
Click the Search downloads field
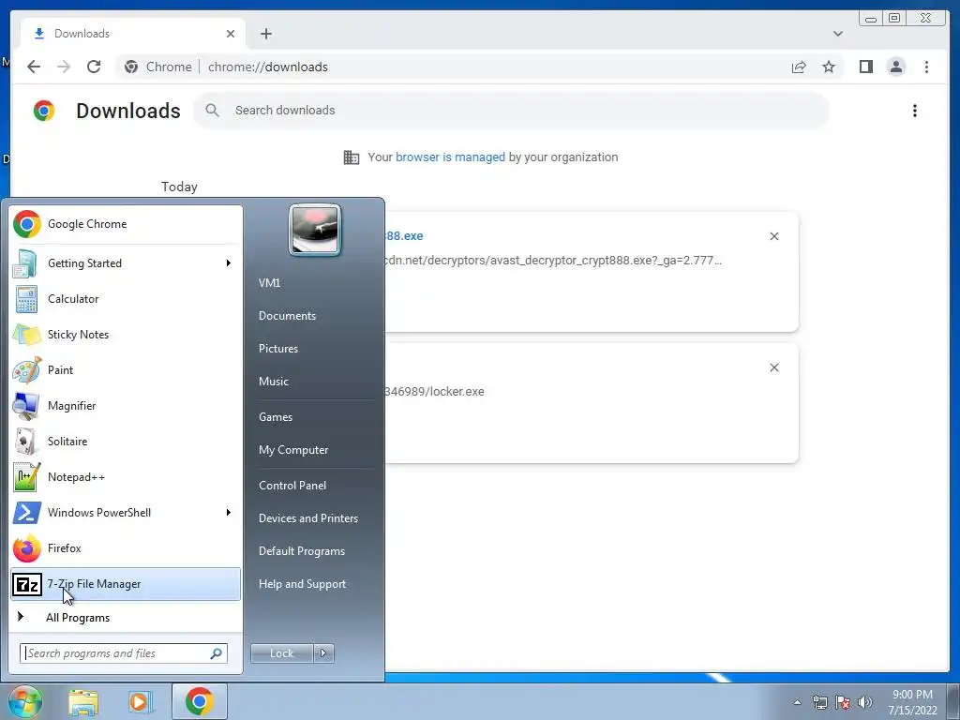[511, 111]
